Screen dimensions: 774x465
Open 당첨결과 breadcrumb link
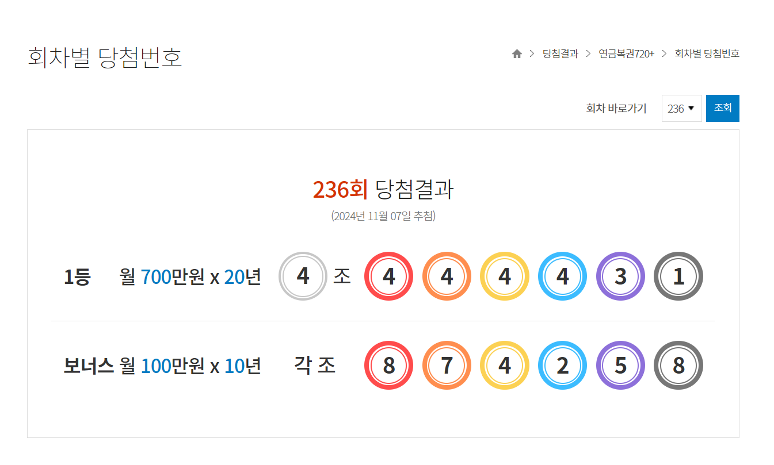tap(561, 53)
